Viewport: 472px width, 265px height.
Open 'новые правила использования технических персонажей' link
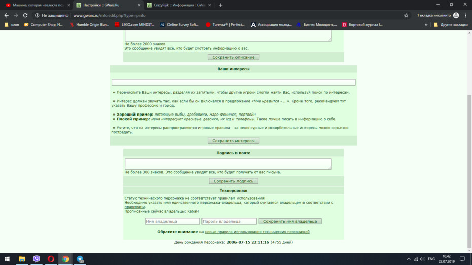pos(257,232)
